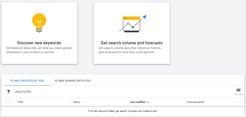246x117 pixels.
Task: Click the historical metrics description text
Action: pos(130,50)
